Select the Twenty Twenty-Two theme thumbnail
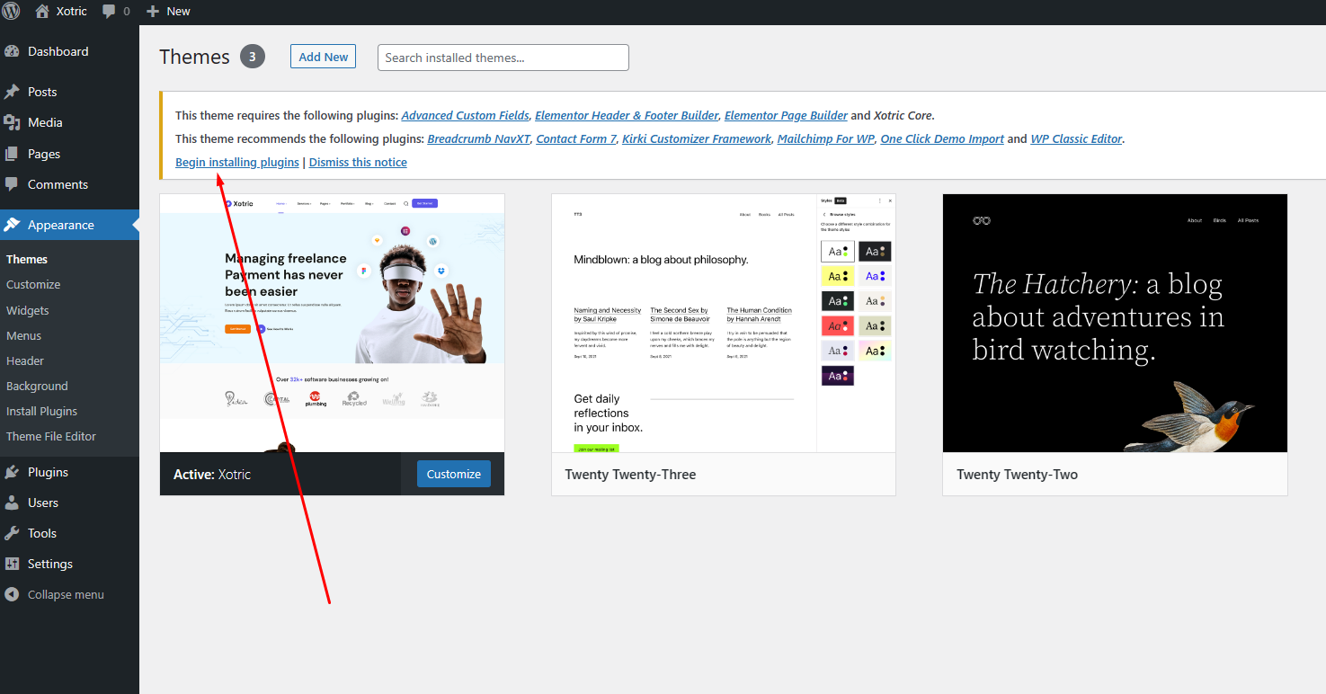This screenshot has width=1326, height=694. [x=1115, y=323]
